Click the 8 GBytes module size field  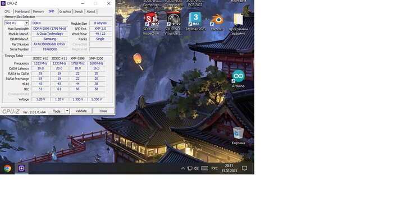tap(100, 23)
